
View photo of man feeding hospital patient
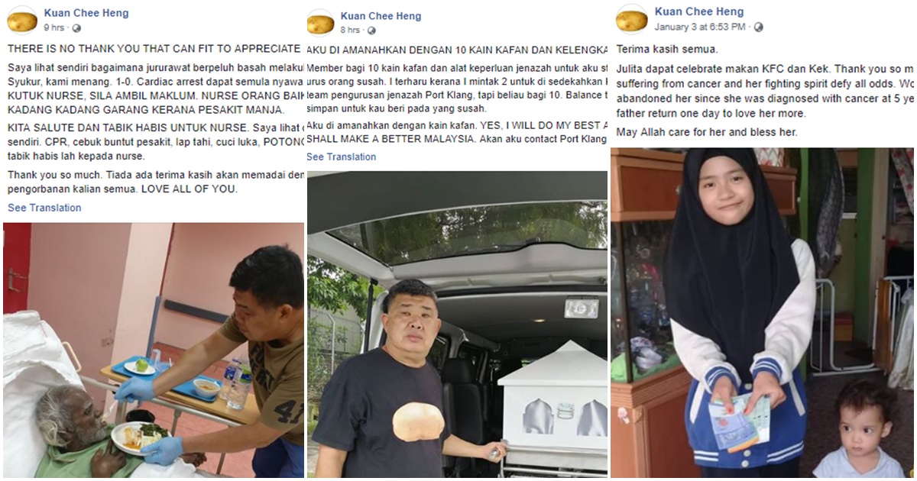click(x=154, y=350)
